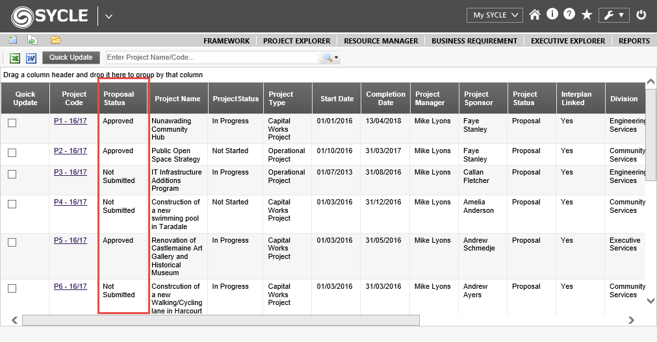Open the wrench settings dropdown

pyautogui.click(x=614, y=15)
